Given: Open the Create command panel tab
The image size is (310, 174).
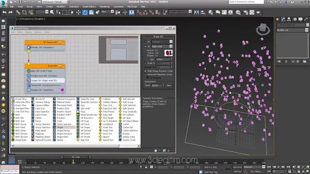Looking at the screenshot, I should click(x=278, y=19).
